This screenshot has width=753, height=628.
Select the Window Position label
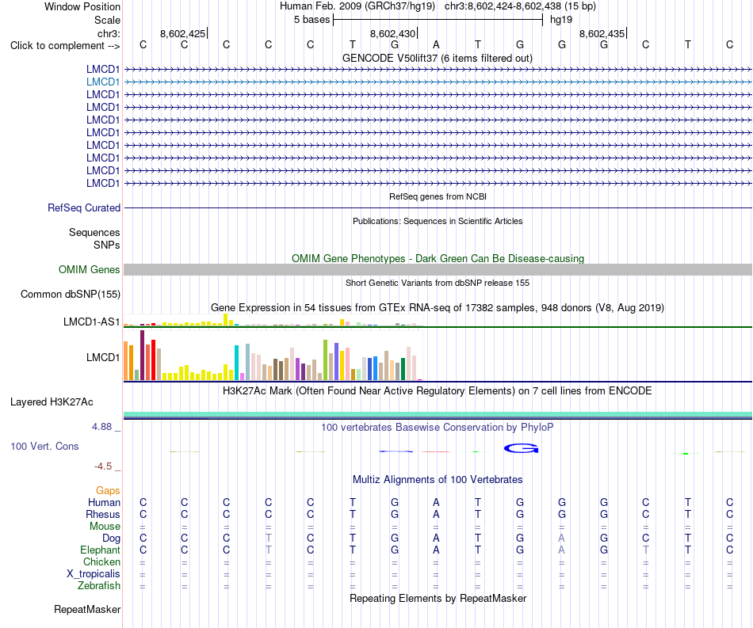click(x=82, y=6)
